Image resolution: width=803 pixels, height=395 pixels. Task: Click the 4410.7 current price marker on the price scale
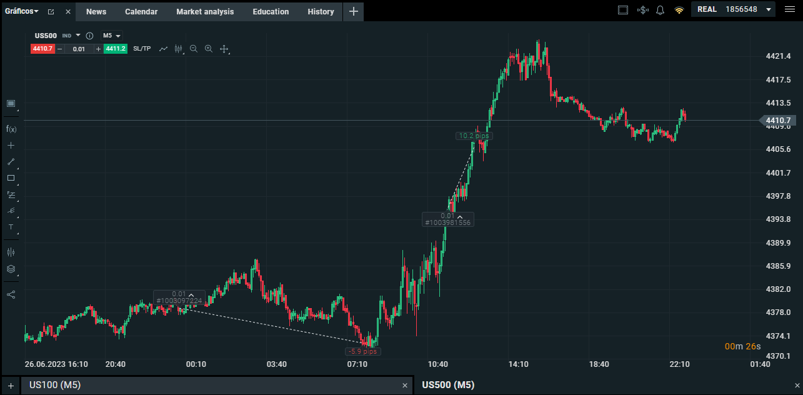pyautogui.click(x=778, y=120)
